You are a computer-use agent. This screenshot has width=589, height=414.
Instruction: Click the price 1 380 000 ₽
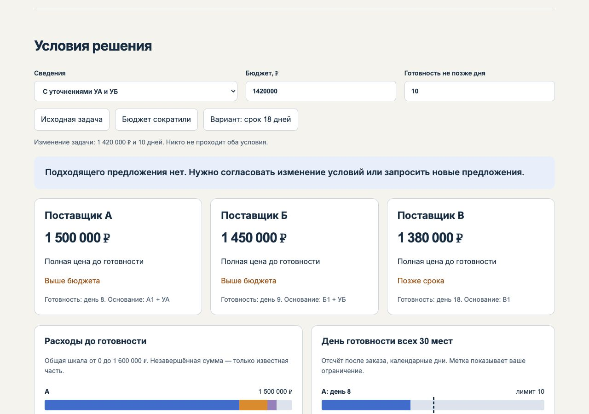tap(430, 238)
